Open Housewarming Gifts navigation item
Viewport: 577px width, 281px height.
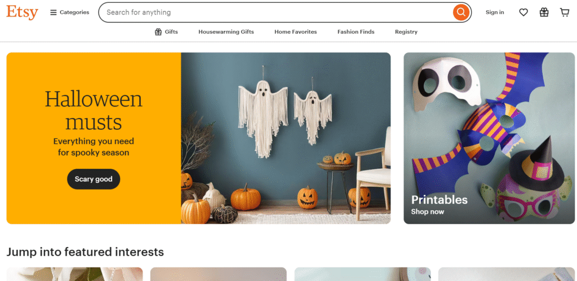226,32
